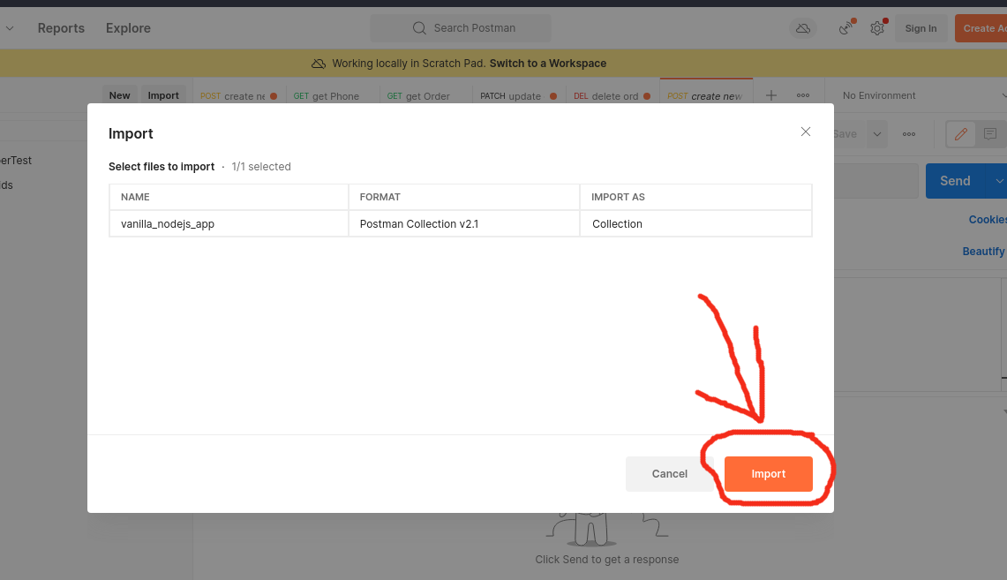Open the settings gear icon
Image resolution: width=1007 pixels, height=580 pixels.
[877, 28]
